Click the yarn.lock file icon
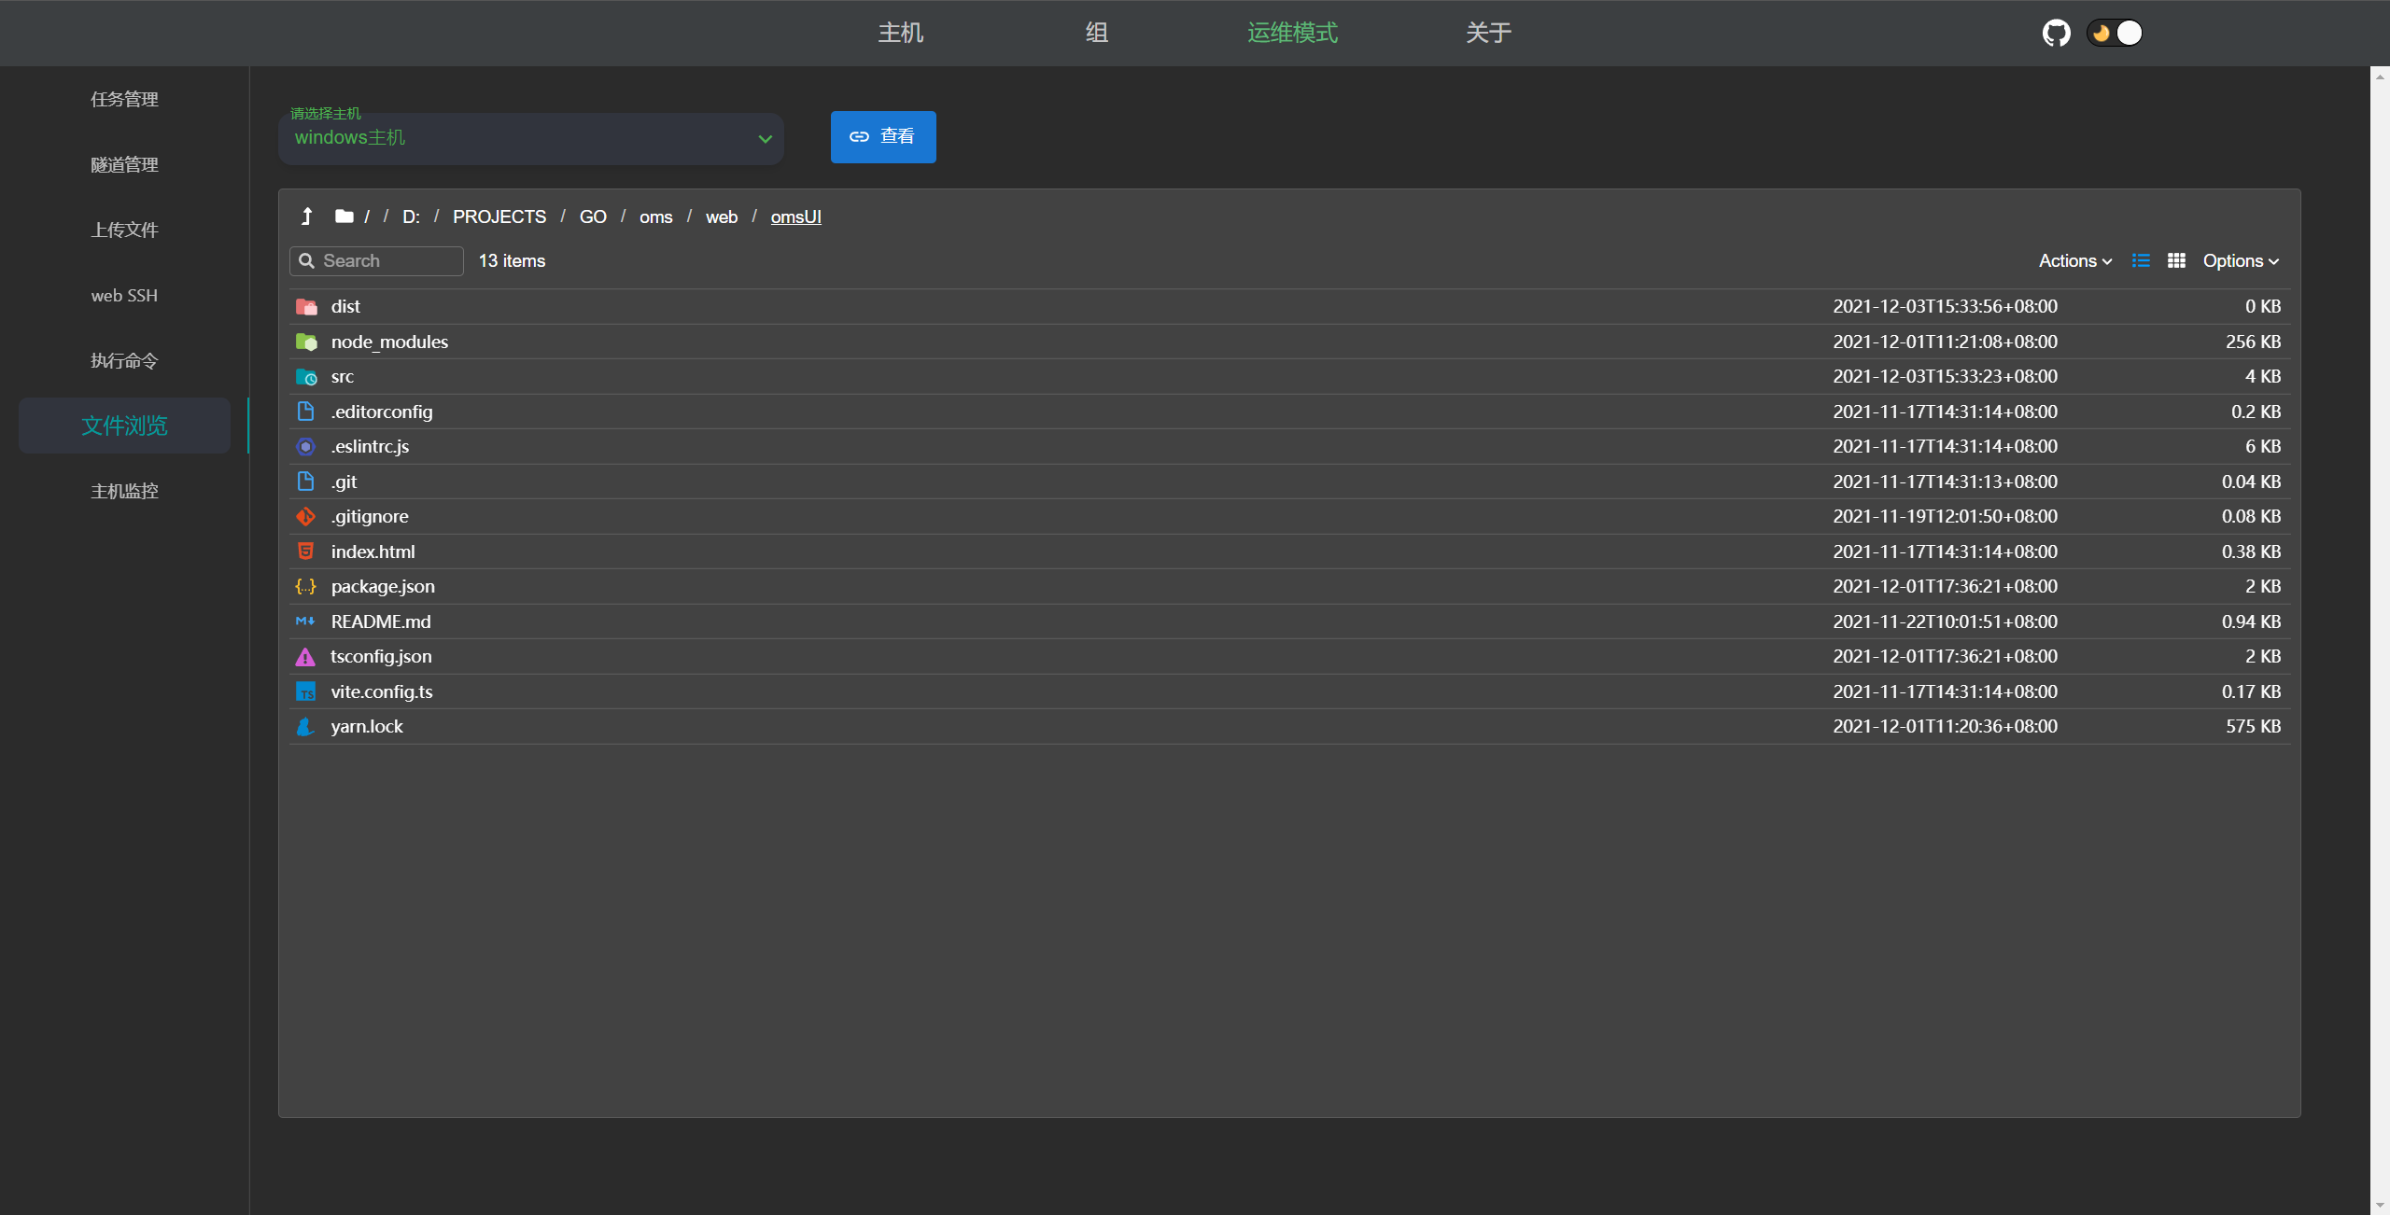 (x=305, y=727)
